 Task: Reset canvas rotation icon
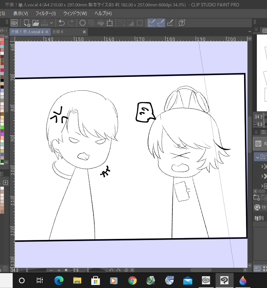[126, 270]
